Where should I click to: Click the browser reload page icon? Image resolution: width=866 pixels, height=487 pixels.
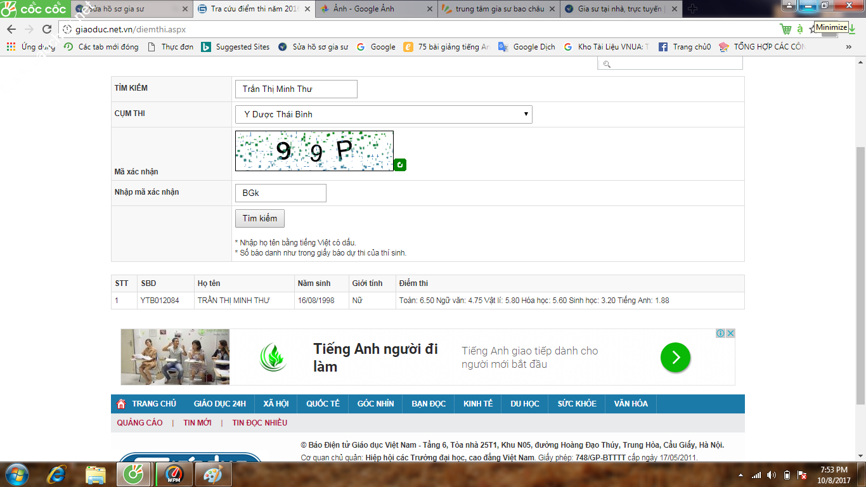coord(47,29)
